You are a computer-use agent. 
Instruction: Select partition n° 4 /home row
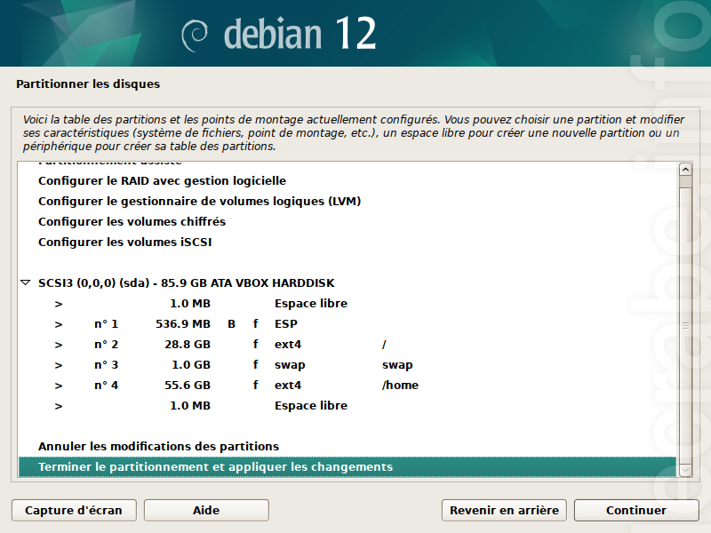pos(348,386)
